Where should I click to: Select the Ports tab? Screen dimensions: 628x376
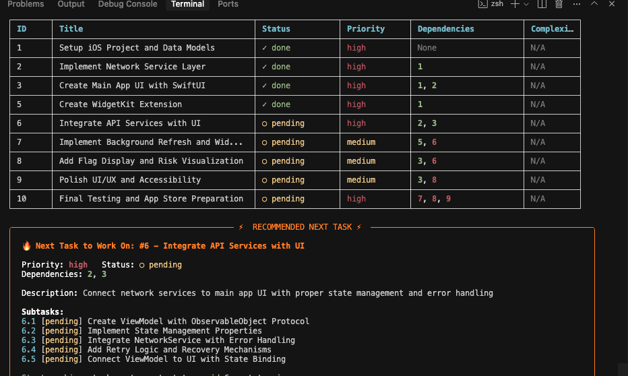(x=228, y=4)
